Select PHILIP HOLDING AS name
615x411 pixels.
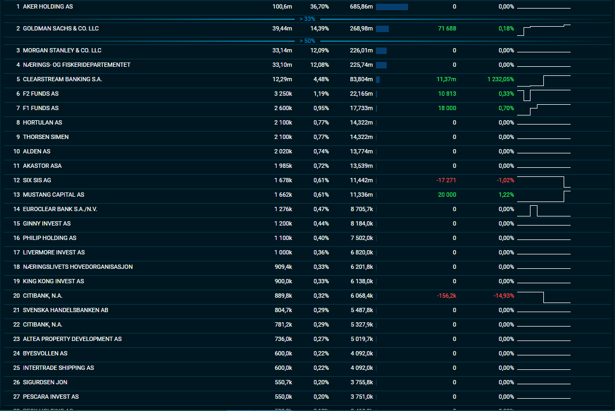50,238
